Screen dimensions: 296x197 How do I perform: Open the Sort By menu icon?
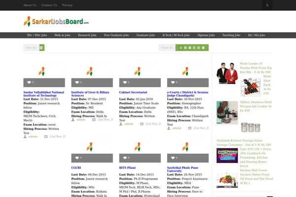[x=42, y=48]
